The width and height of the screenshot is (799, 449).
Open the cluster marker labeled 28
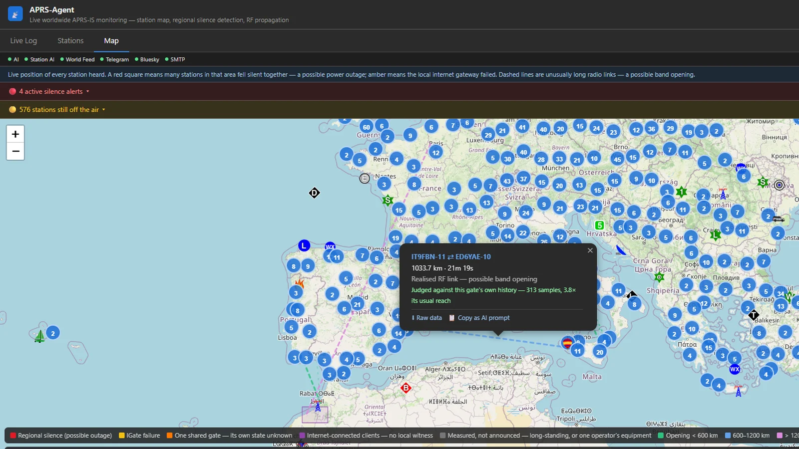(541, 160)
